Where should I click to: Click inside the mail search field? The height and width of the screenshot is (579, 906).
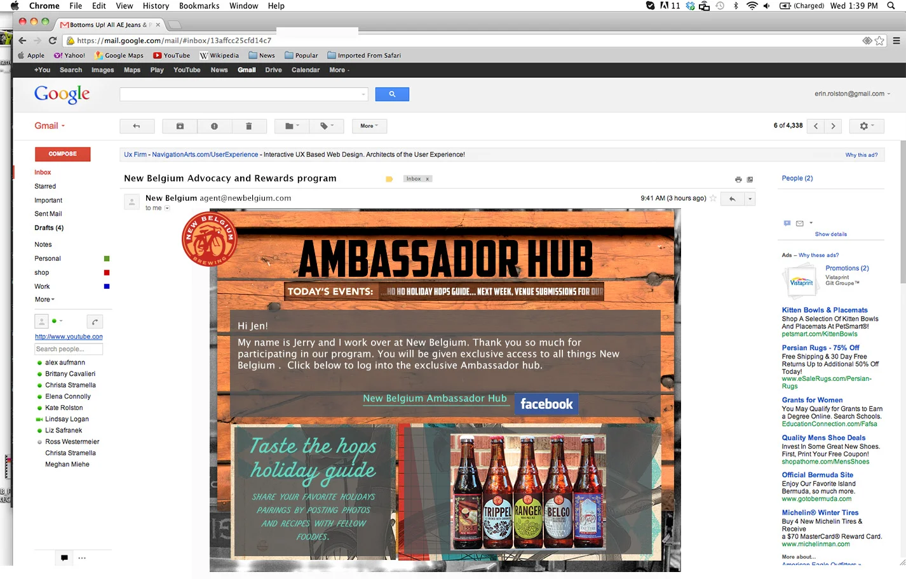(x=241, y=94)
